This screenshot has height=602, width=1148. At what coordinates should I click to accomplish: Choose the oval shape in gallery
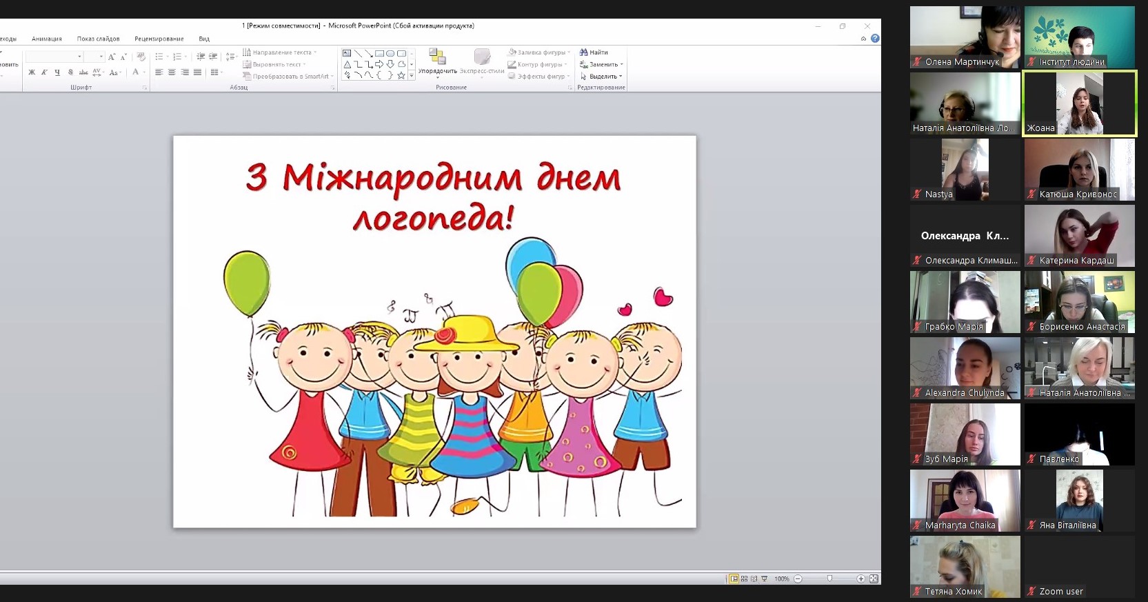(390, 53)
